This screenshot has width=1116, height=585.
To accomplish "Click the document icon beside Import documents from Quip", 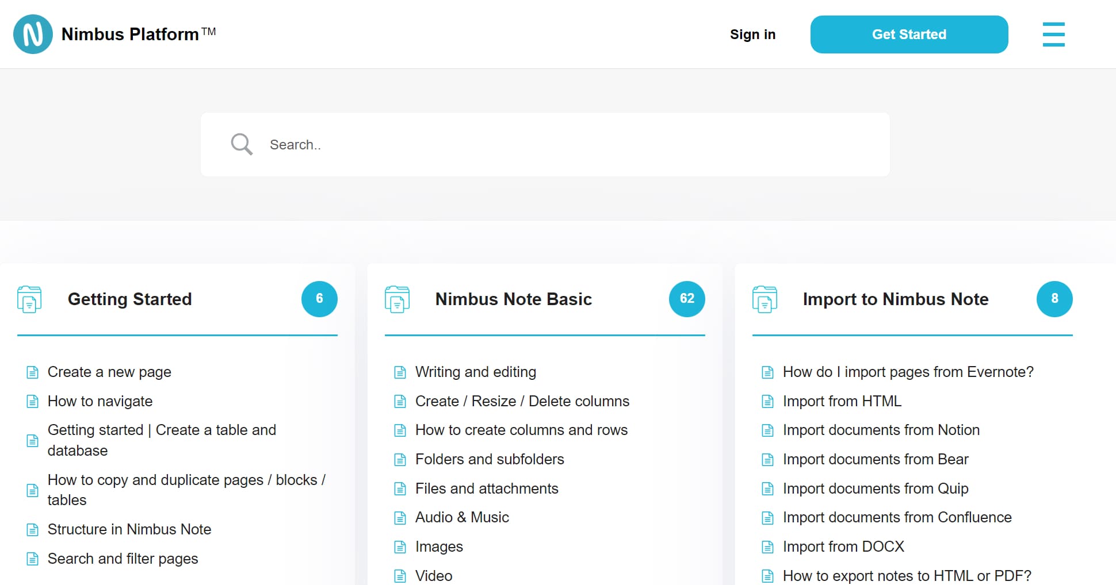I will (767, 488).
